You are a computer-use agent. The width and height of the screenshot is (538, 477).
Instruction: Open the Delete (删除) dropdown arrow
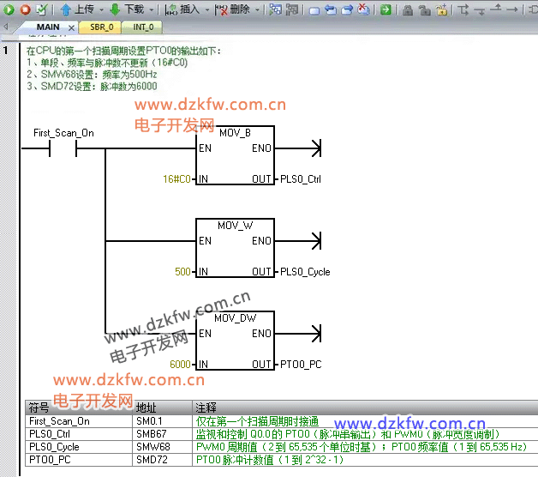tap(257, 9)
